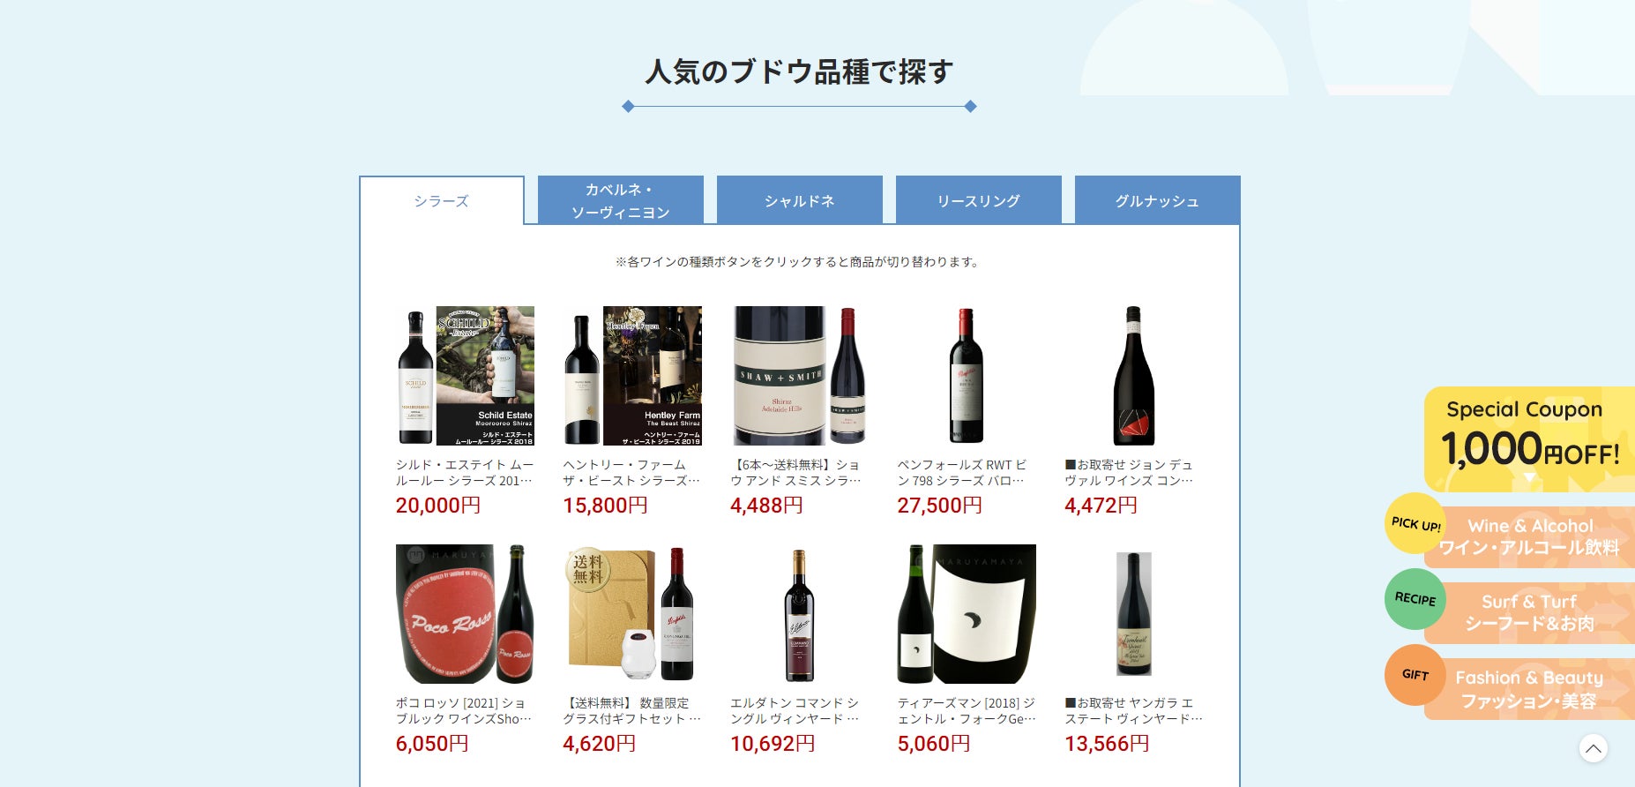Open the 送料無料 gift set product image

pos(632,614)
